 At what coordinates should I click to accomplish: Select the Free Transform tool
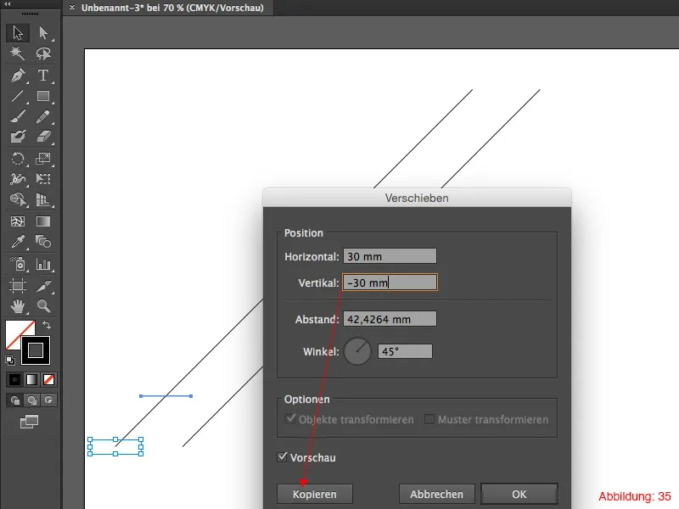click(x=43, y=179)
